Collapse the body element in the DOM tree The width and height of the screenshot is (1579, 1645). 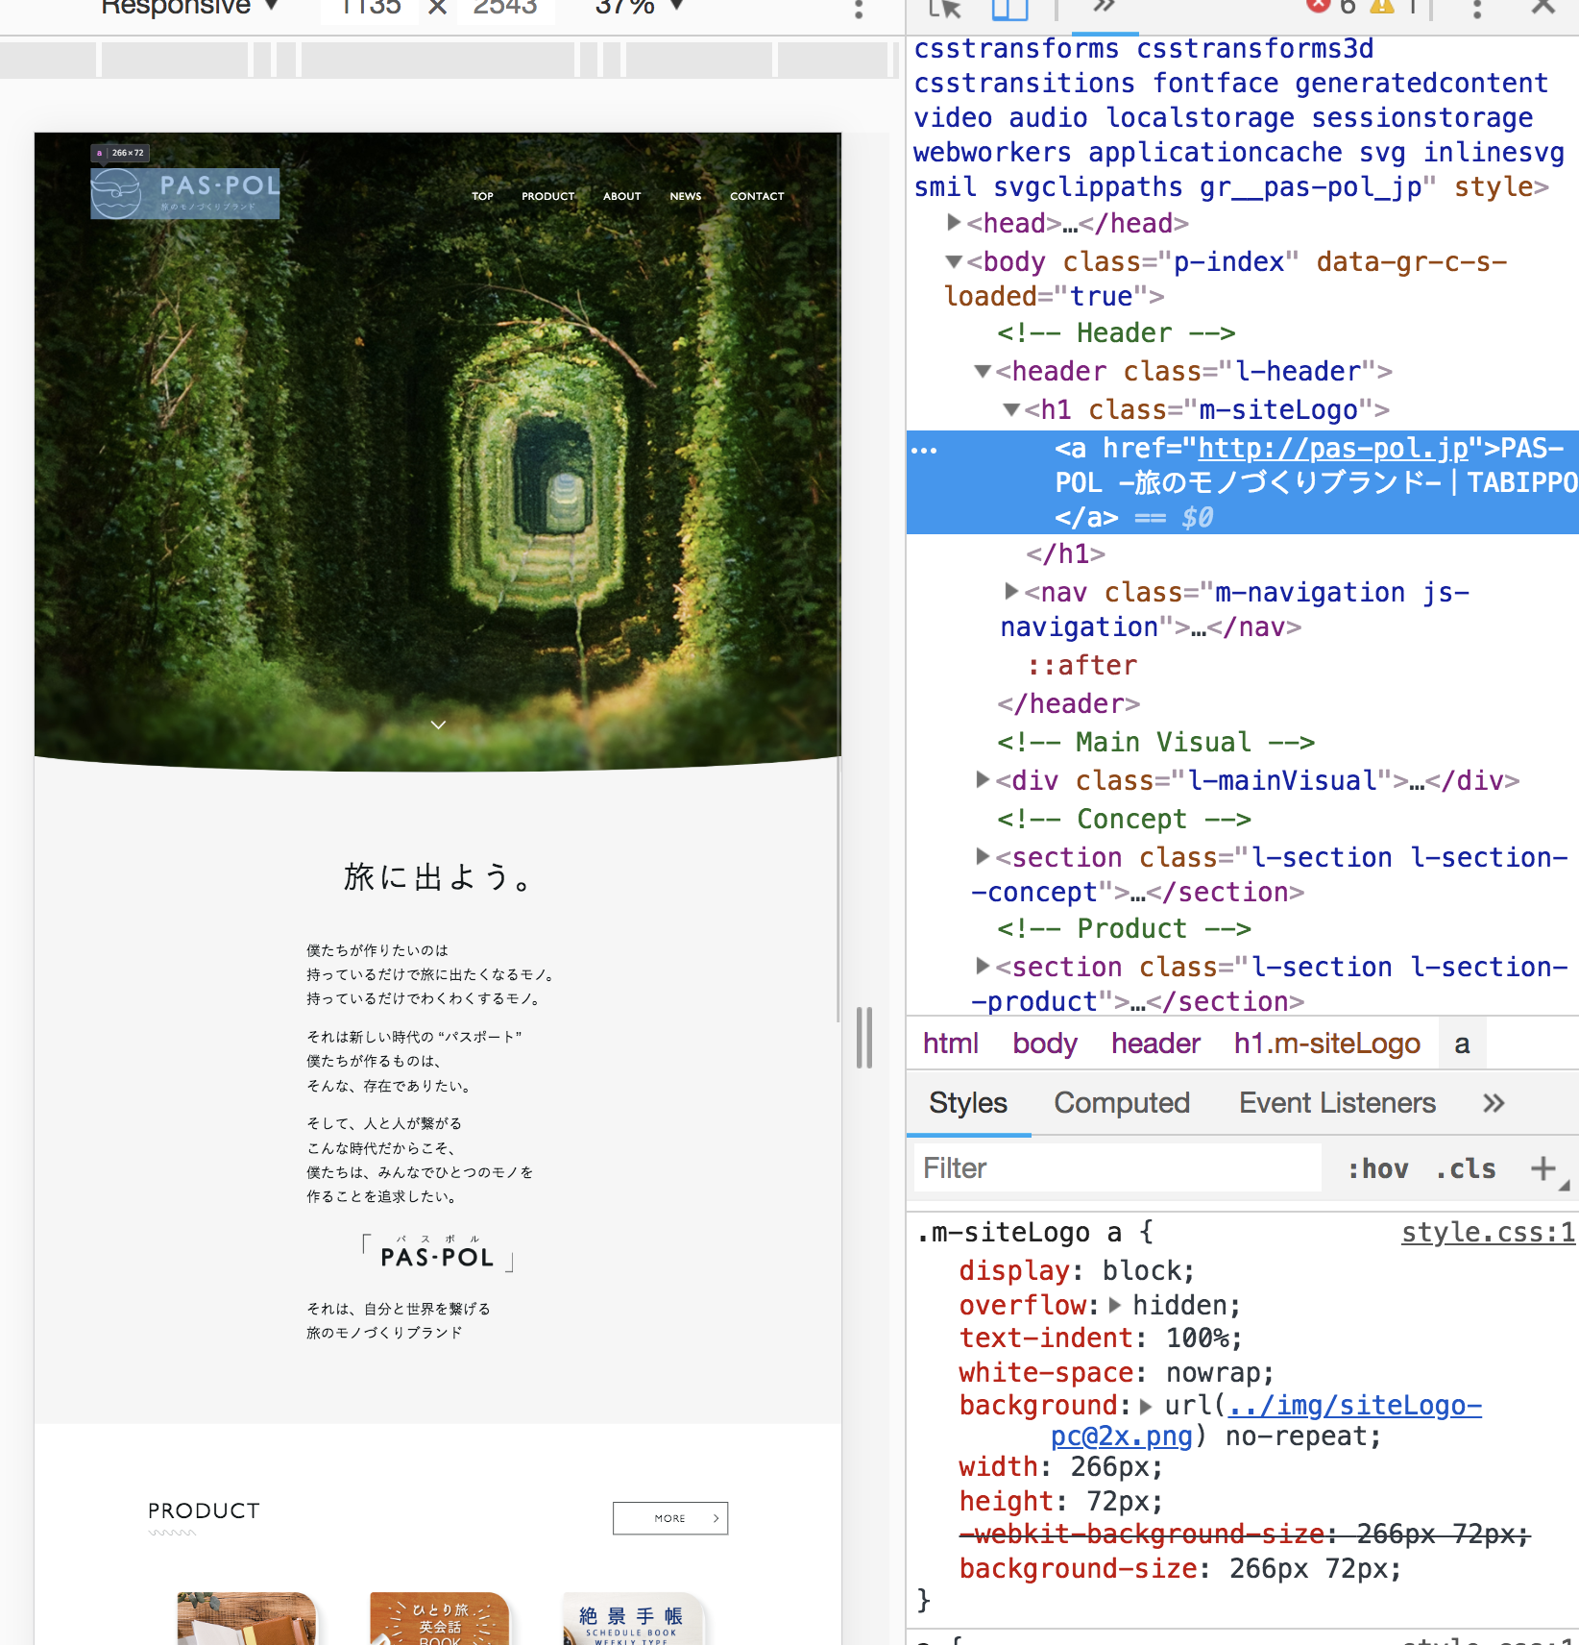953,261
